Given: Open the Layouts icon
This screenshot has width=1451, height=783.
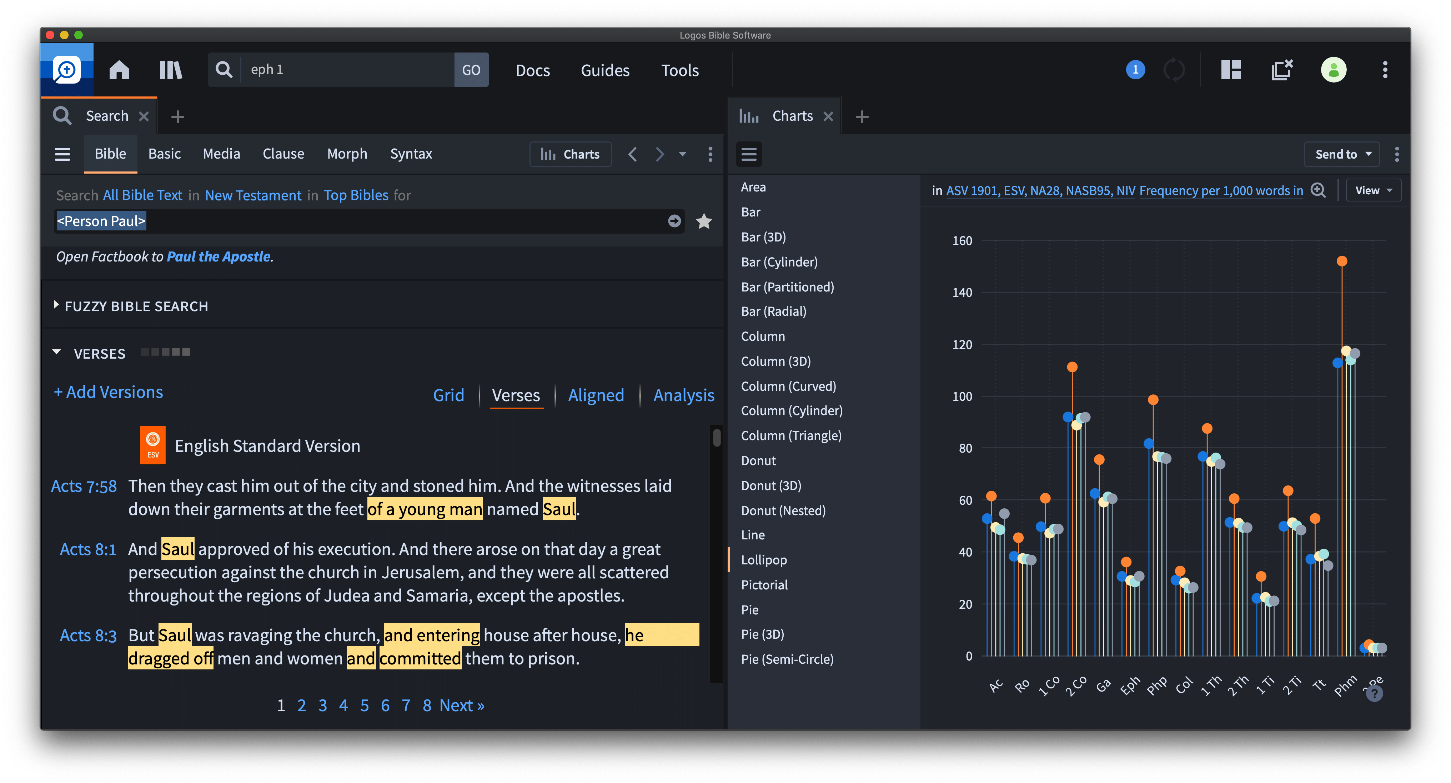Looking at the screenshot, I should 1231,70.
